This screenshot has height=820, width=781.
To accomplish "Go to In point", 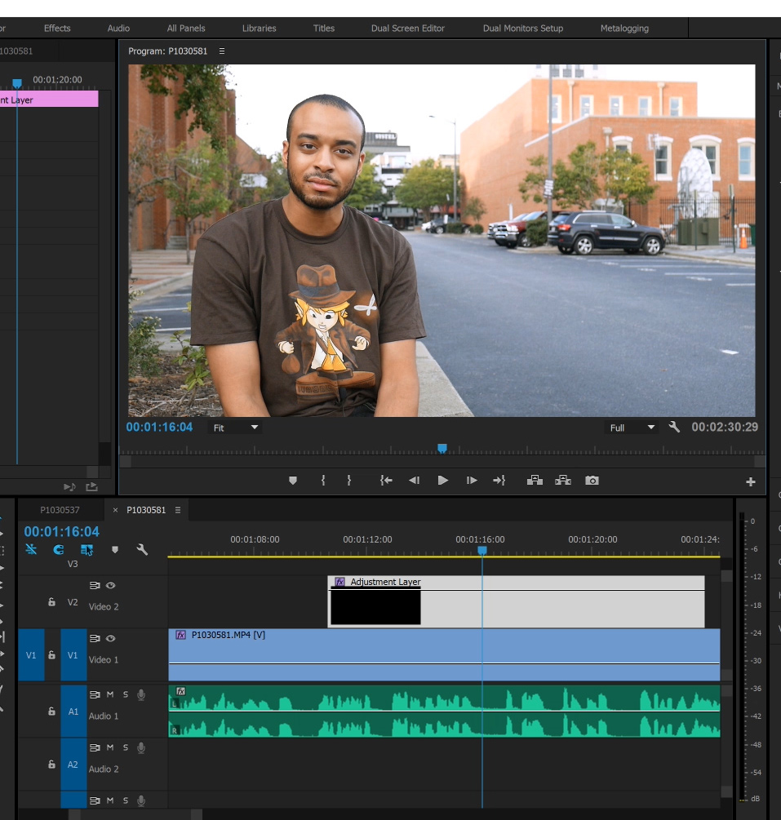I will click(x=386, y=480).
